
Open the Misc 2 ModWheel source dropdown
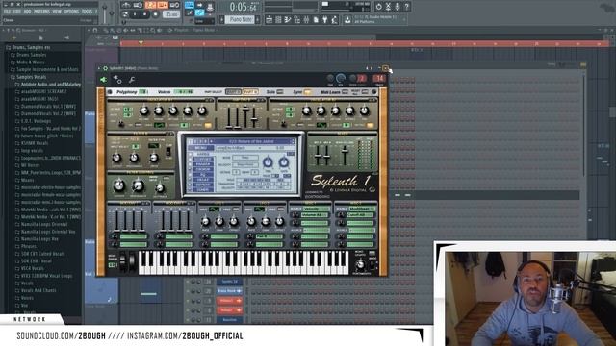(362, 209)
